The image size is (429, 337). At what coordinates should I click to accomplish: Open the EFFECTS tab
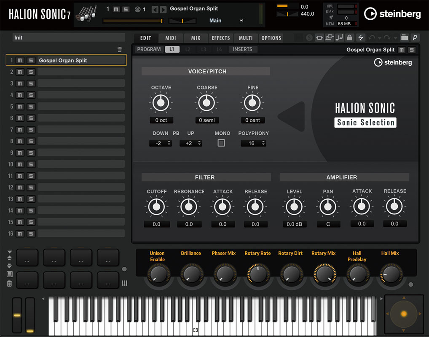pos(220,38)
